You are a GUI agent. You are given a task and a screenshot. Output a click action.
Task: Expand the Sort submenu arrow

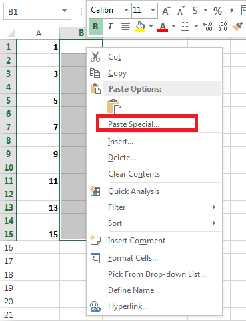coord(214,223)
